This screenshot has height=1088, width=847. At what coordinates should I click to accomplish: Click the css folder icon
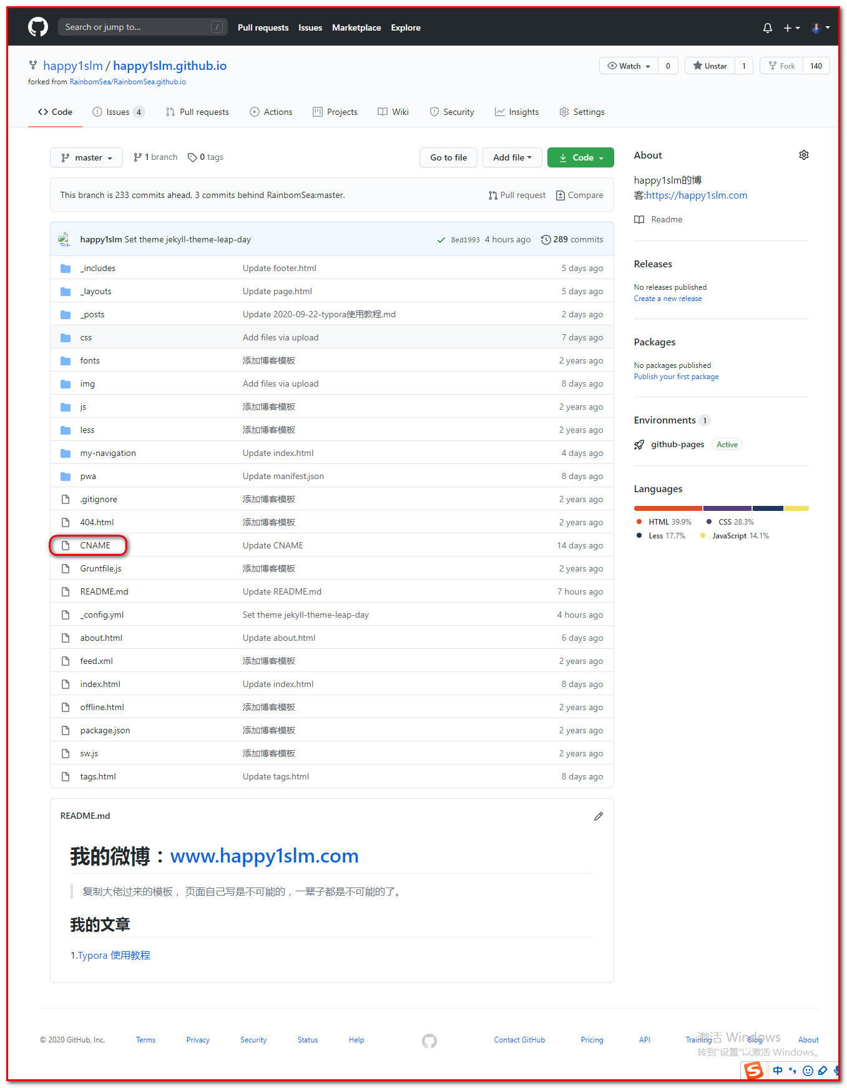[66, 337]
